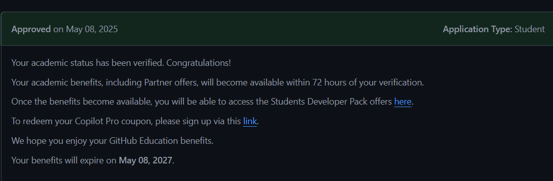Click the word 'Congratulations!'

(x=198, y=63)
